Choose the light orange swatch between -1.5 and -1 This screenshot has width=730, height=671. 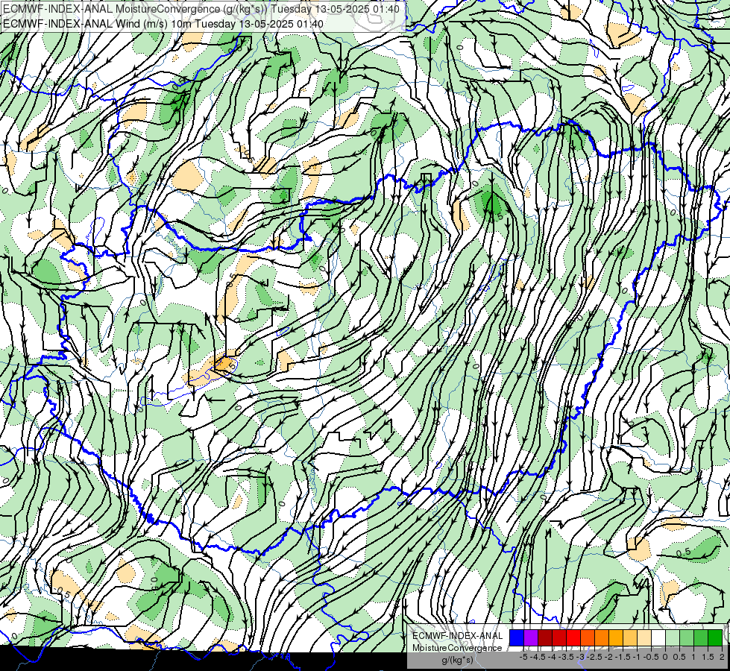point(630,638)
